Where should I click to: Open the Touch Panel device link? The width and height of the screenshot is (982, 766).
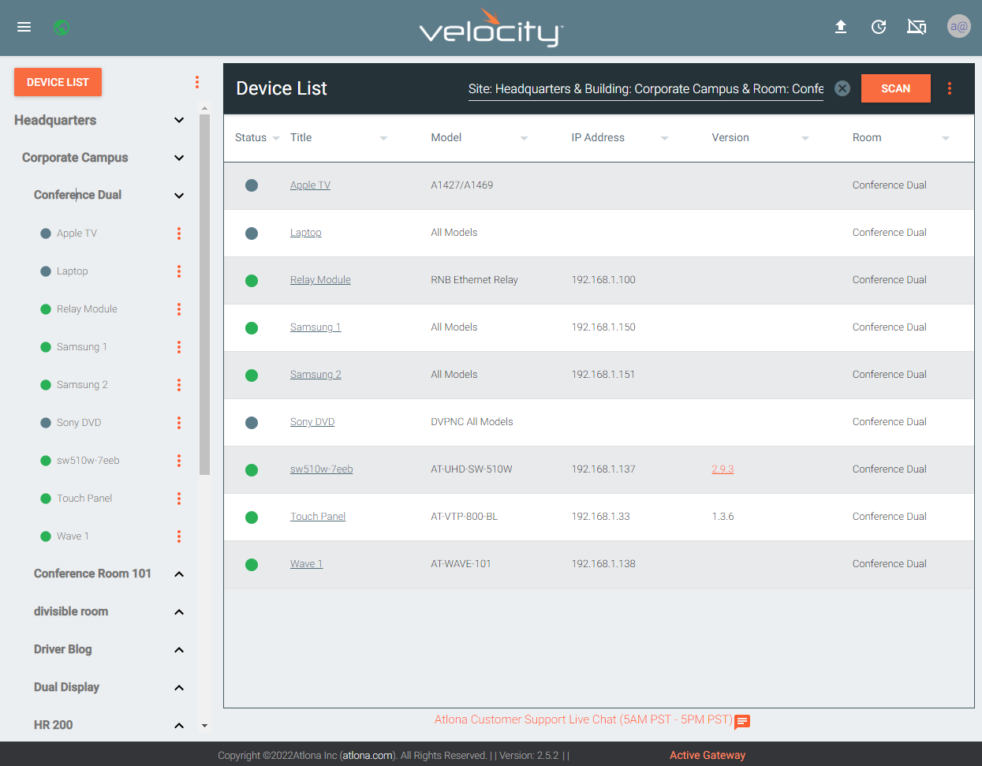click(318, 517)
